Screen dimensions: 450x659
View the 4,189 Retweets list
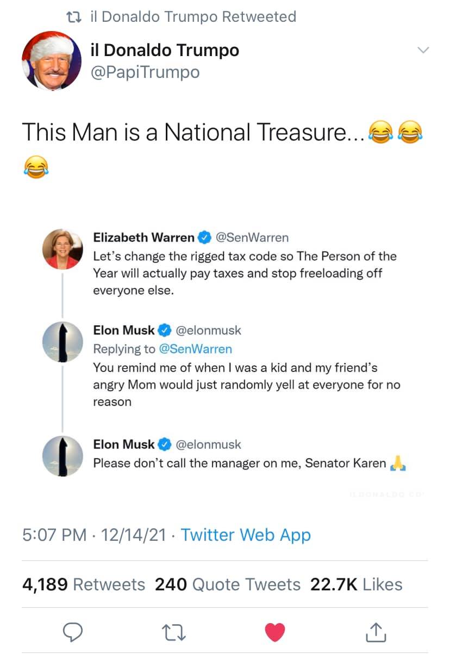[x=84, y=584]
